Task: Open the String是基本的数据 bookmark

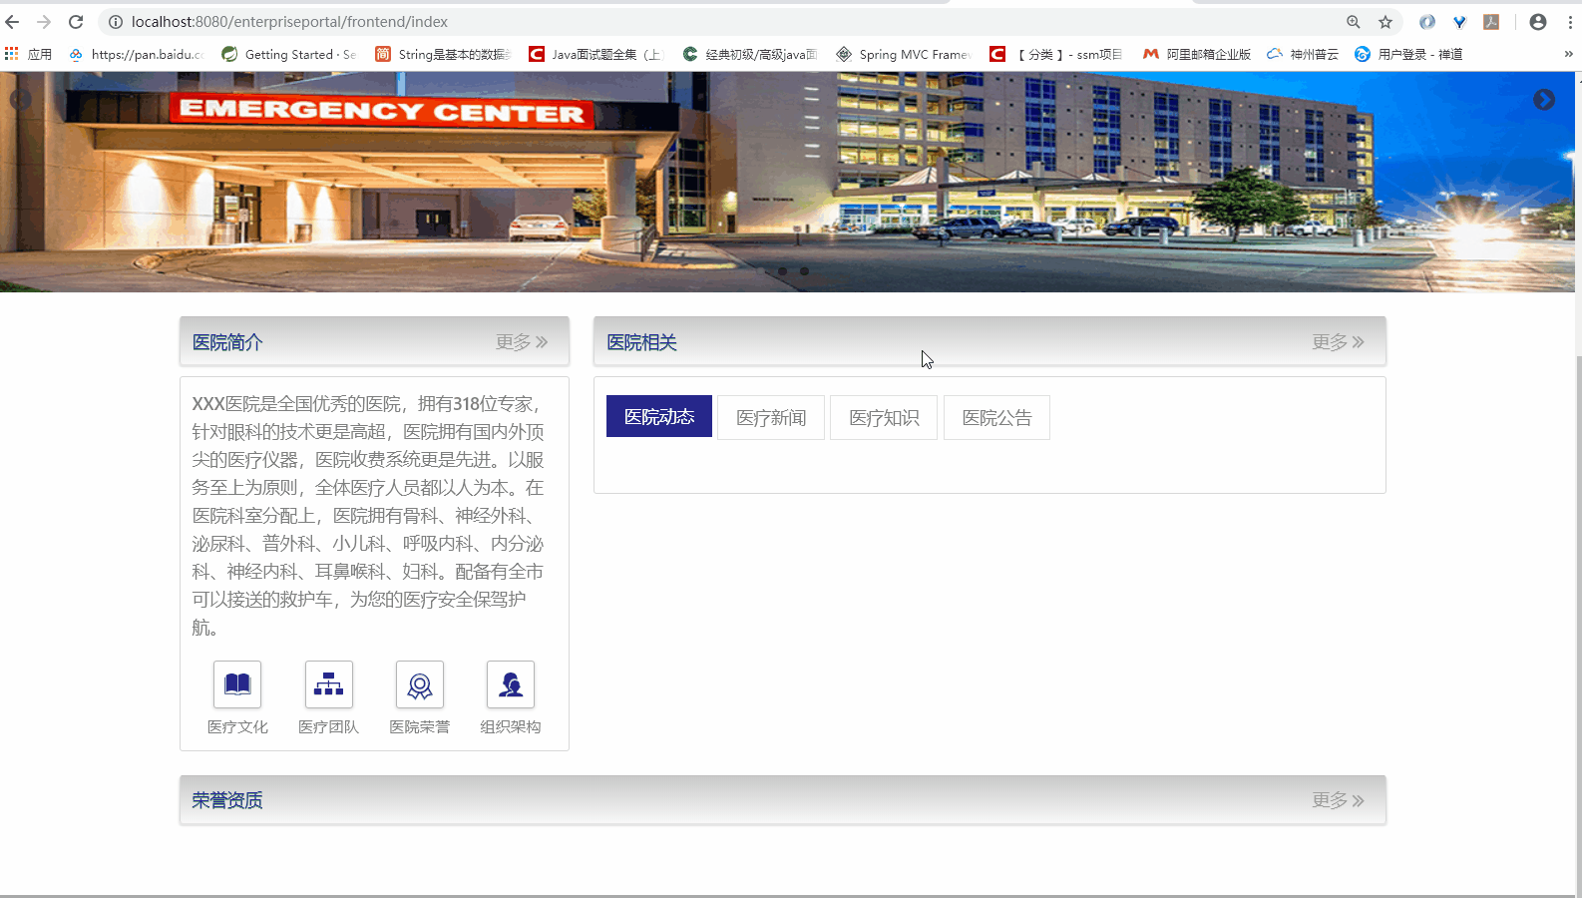Action: pos(443,54)
